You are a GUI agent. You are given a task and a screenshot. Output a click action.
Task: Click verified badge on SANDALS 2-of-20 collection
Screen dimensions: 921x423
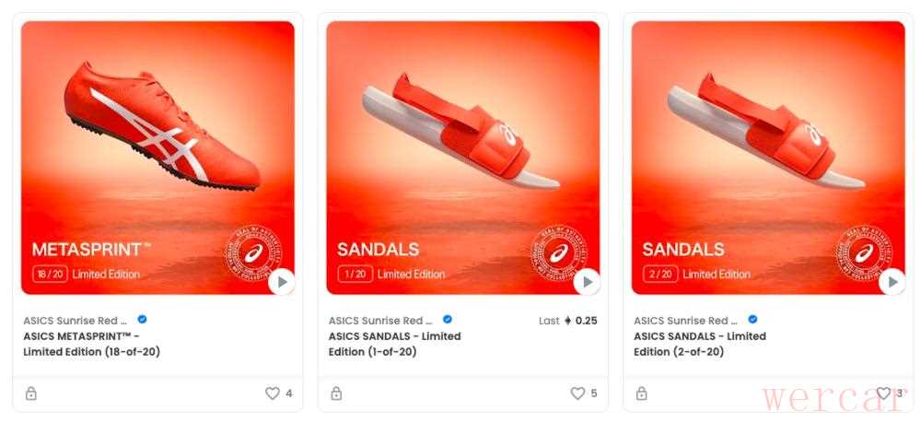[x=752, y=320]
